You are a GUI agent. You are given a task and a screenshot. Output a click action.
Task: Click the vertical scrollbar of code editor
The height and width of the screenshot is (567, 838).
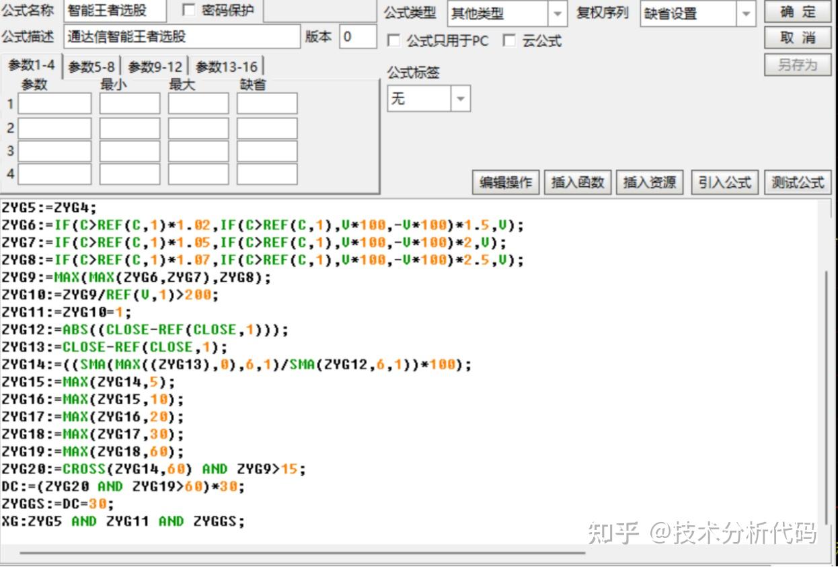[827, 397]
